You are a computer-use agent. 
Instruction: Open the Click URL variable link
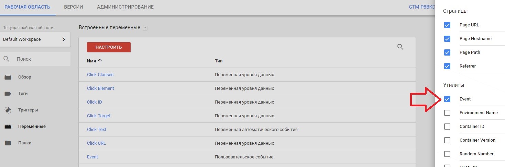click(x=96, y=143)
